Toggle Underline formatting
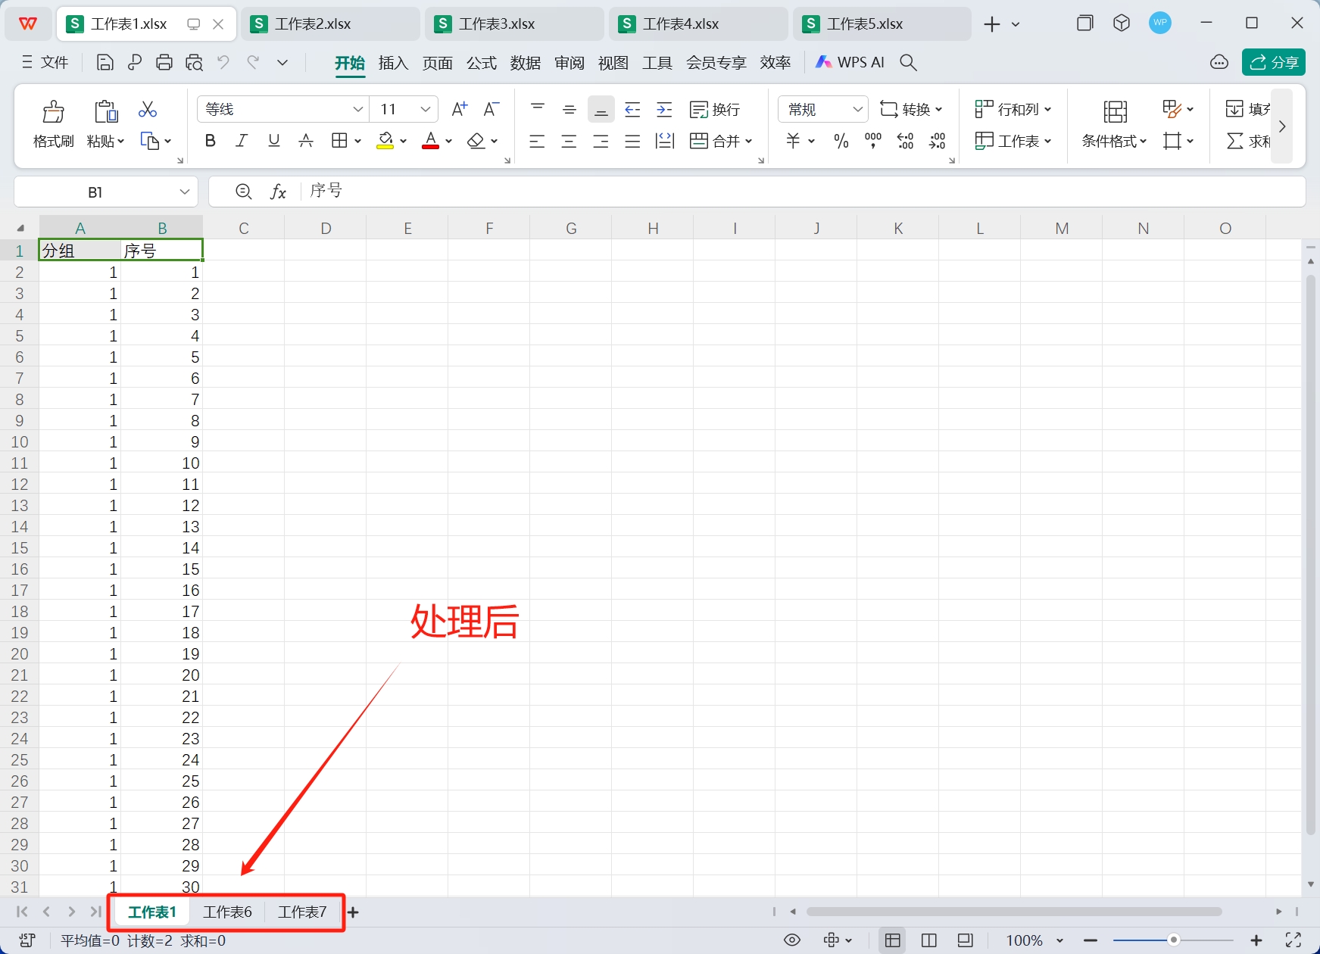This screenshot has width=1320, height=954. pos(274,141)
